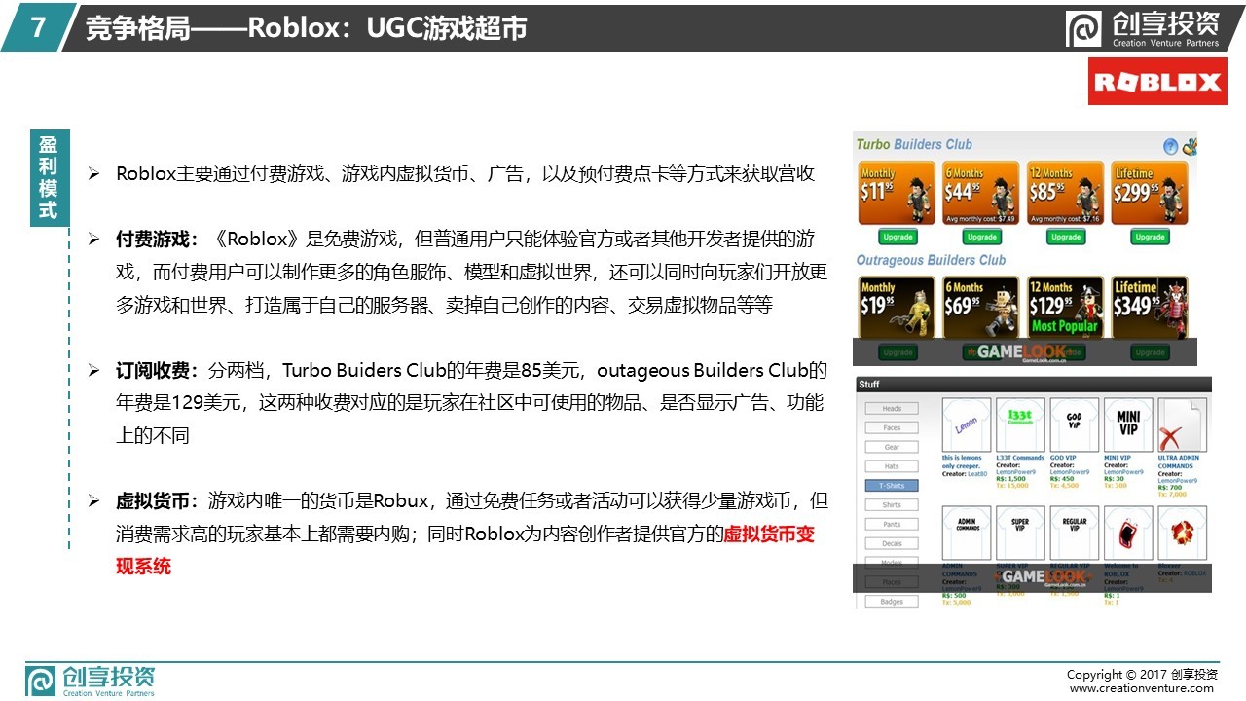Open the MINI VIP t-shirt thumbnail
The height and width of the screenshot is (701, 1246).
point(1128,424)
